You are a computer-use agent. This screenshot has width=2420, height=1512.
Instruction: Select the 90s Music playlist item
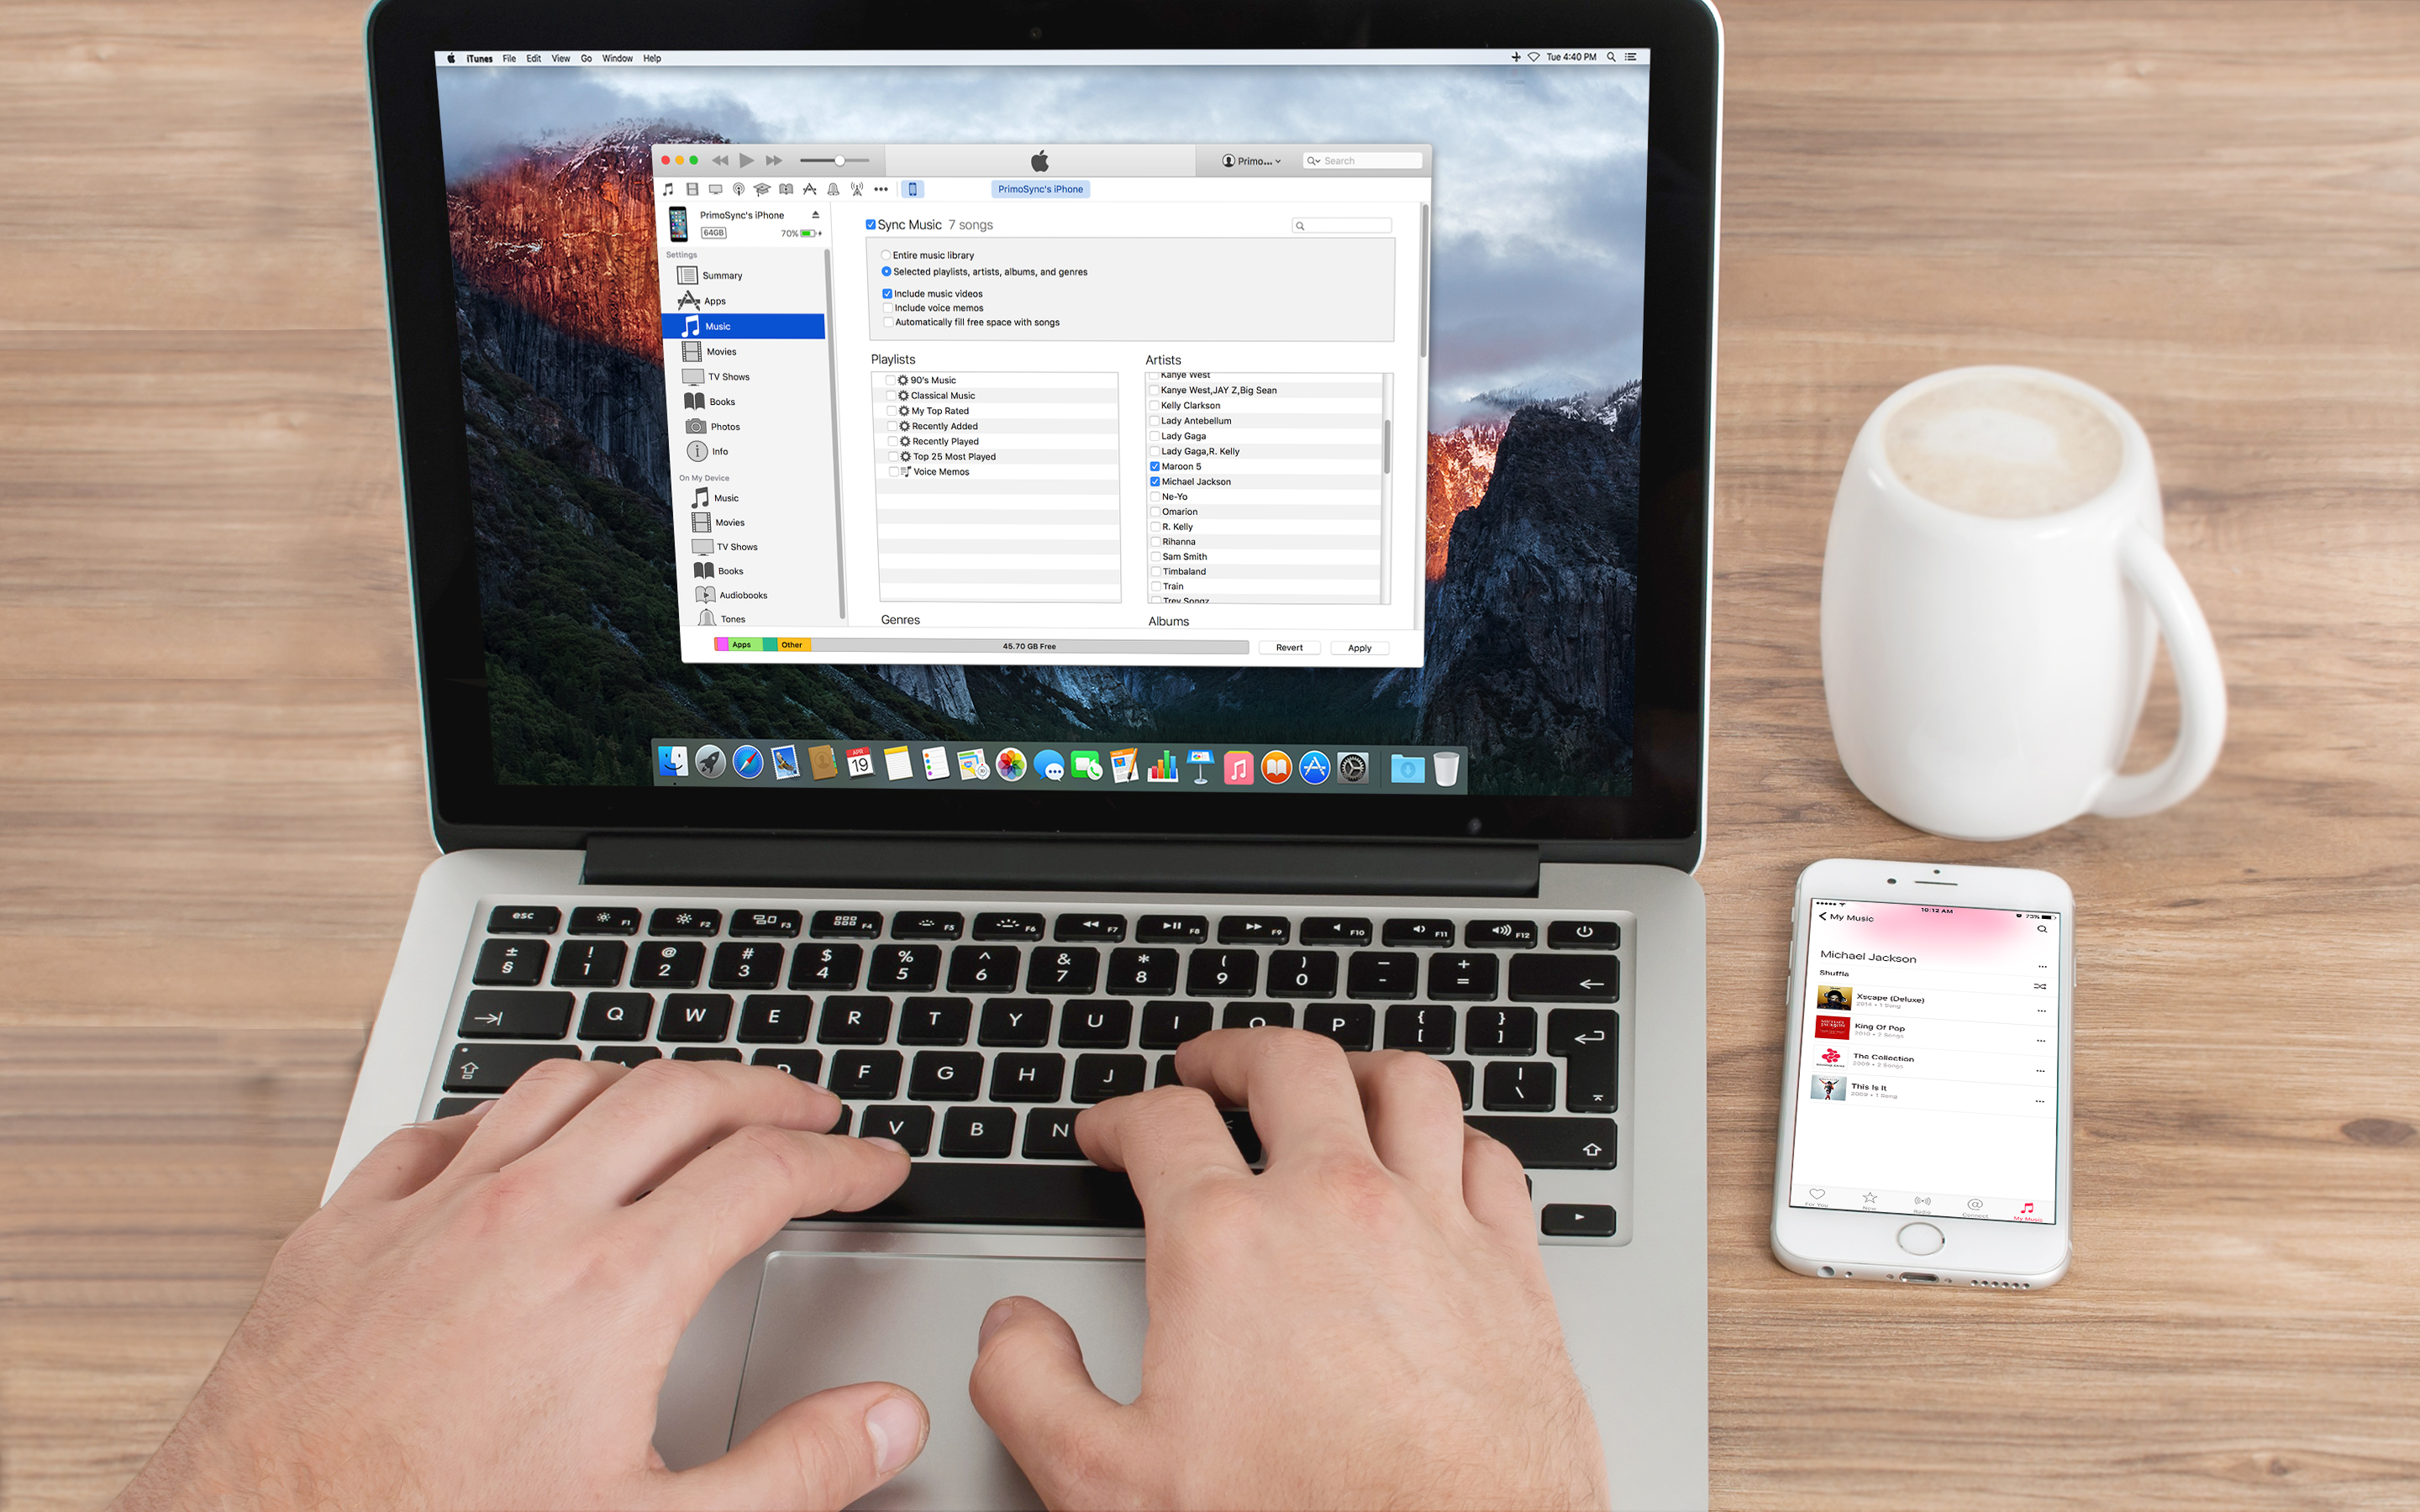tap(929, 378)
